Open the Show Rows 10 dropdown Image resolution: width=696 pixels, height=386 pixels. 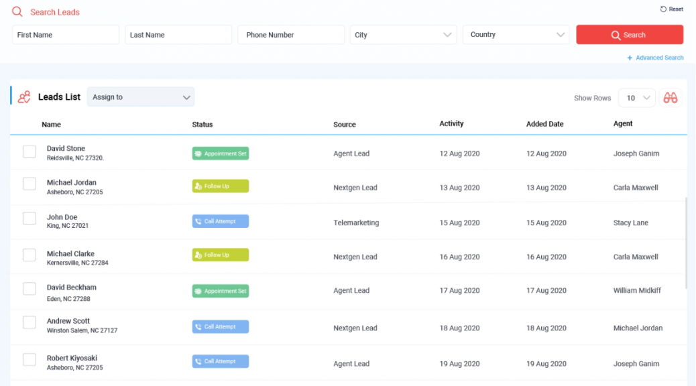pos(637,98)
